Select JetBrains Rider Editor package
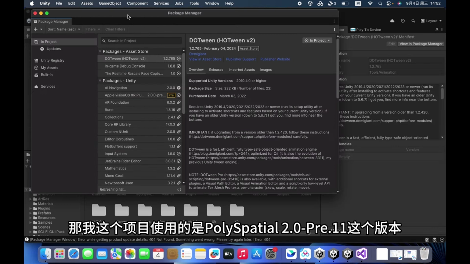470x264 pixels. [140, 161]
